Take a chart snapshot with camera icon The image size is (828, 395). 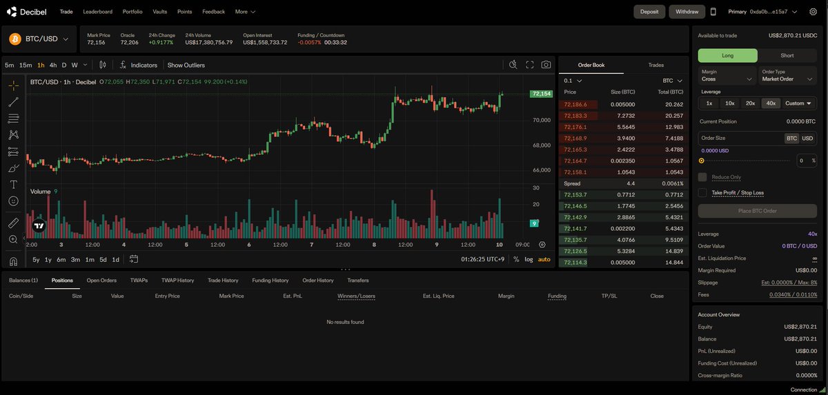tap(546, 65)
